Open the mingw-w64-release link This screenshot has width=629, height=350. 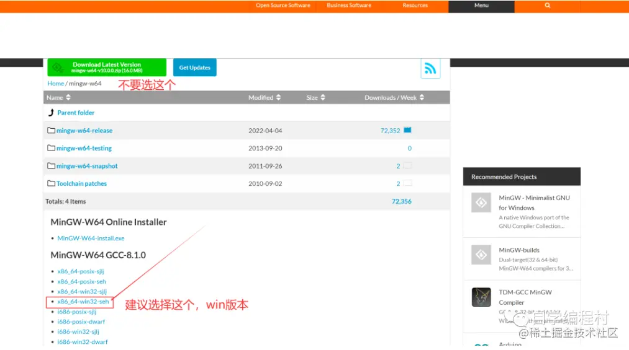[x=84, y=131]
